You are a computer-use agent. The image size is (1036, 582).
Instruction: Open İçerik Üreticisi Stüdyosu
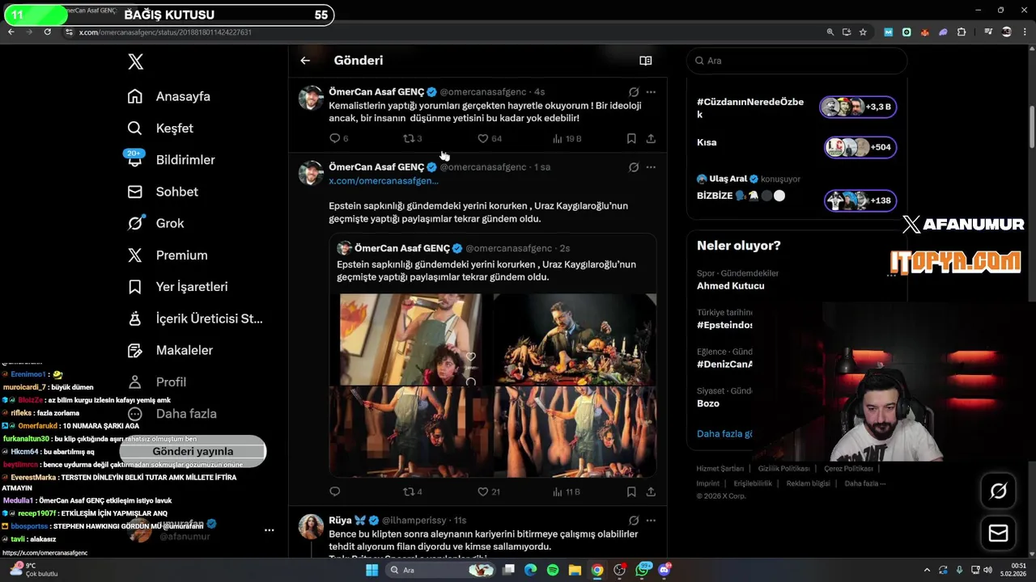(x=195, y=318)
